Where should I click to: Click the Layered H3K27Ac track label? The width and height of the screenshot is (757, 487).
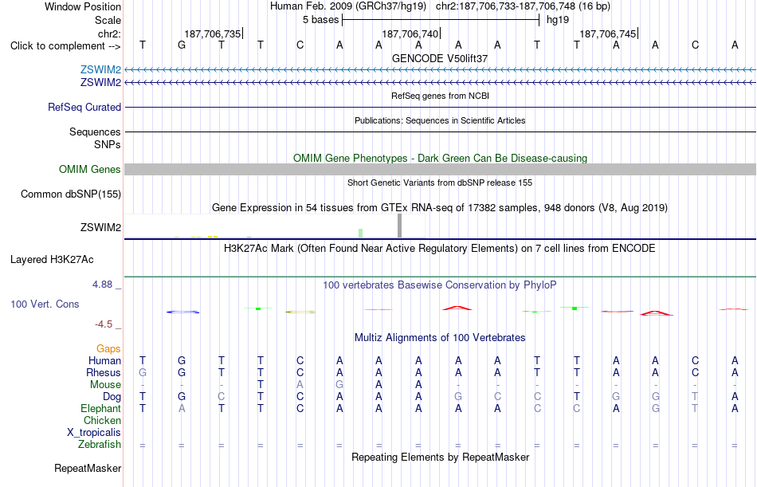click(52, 260)
